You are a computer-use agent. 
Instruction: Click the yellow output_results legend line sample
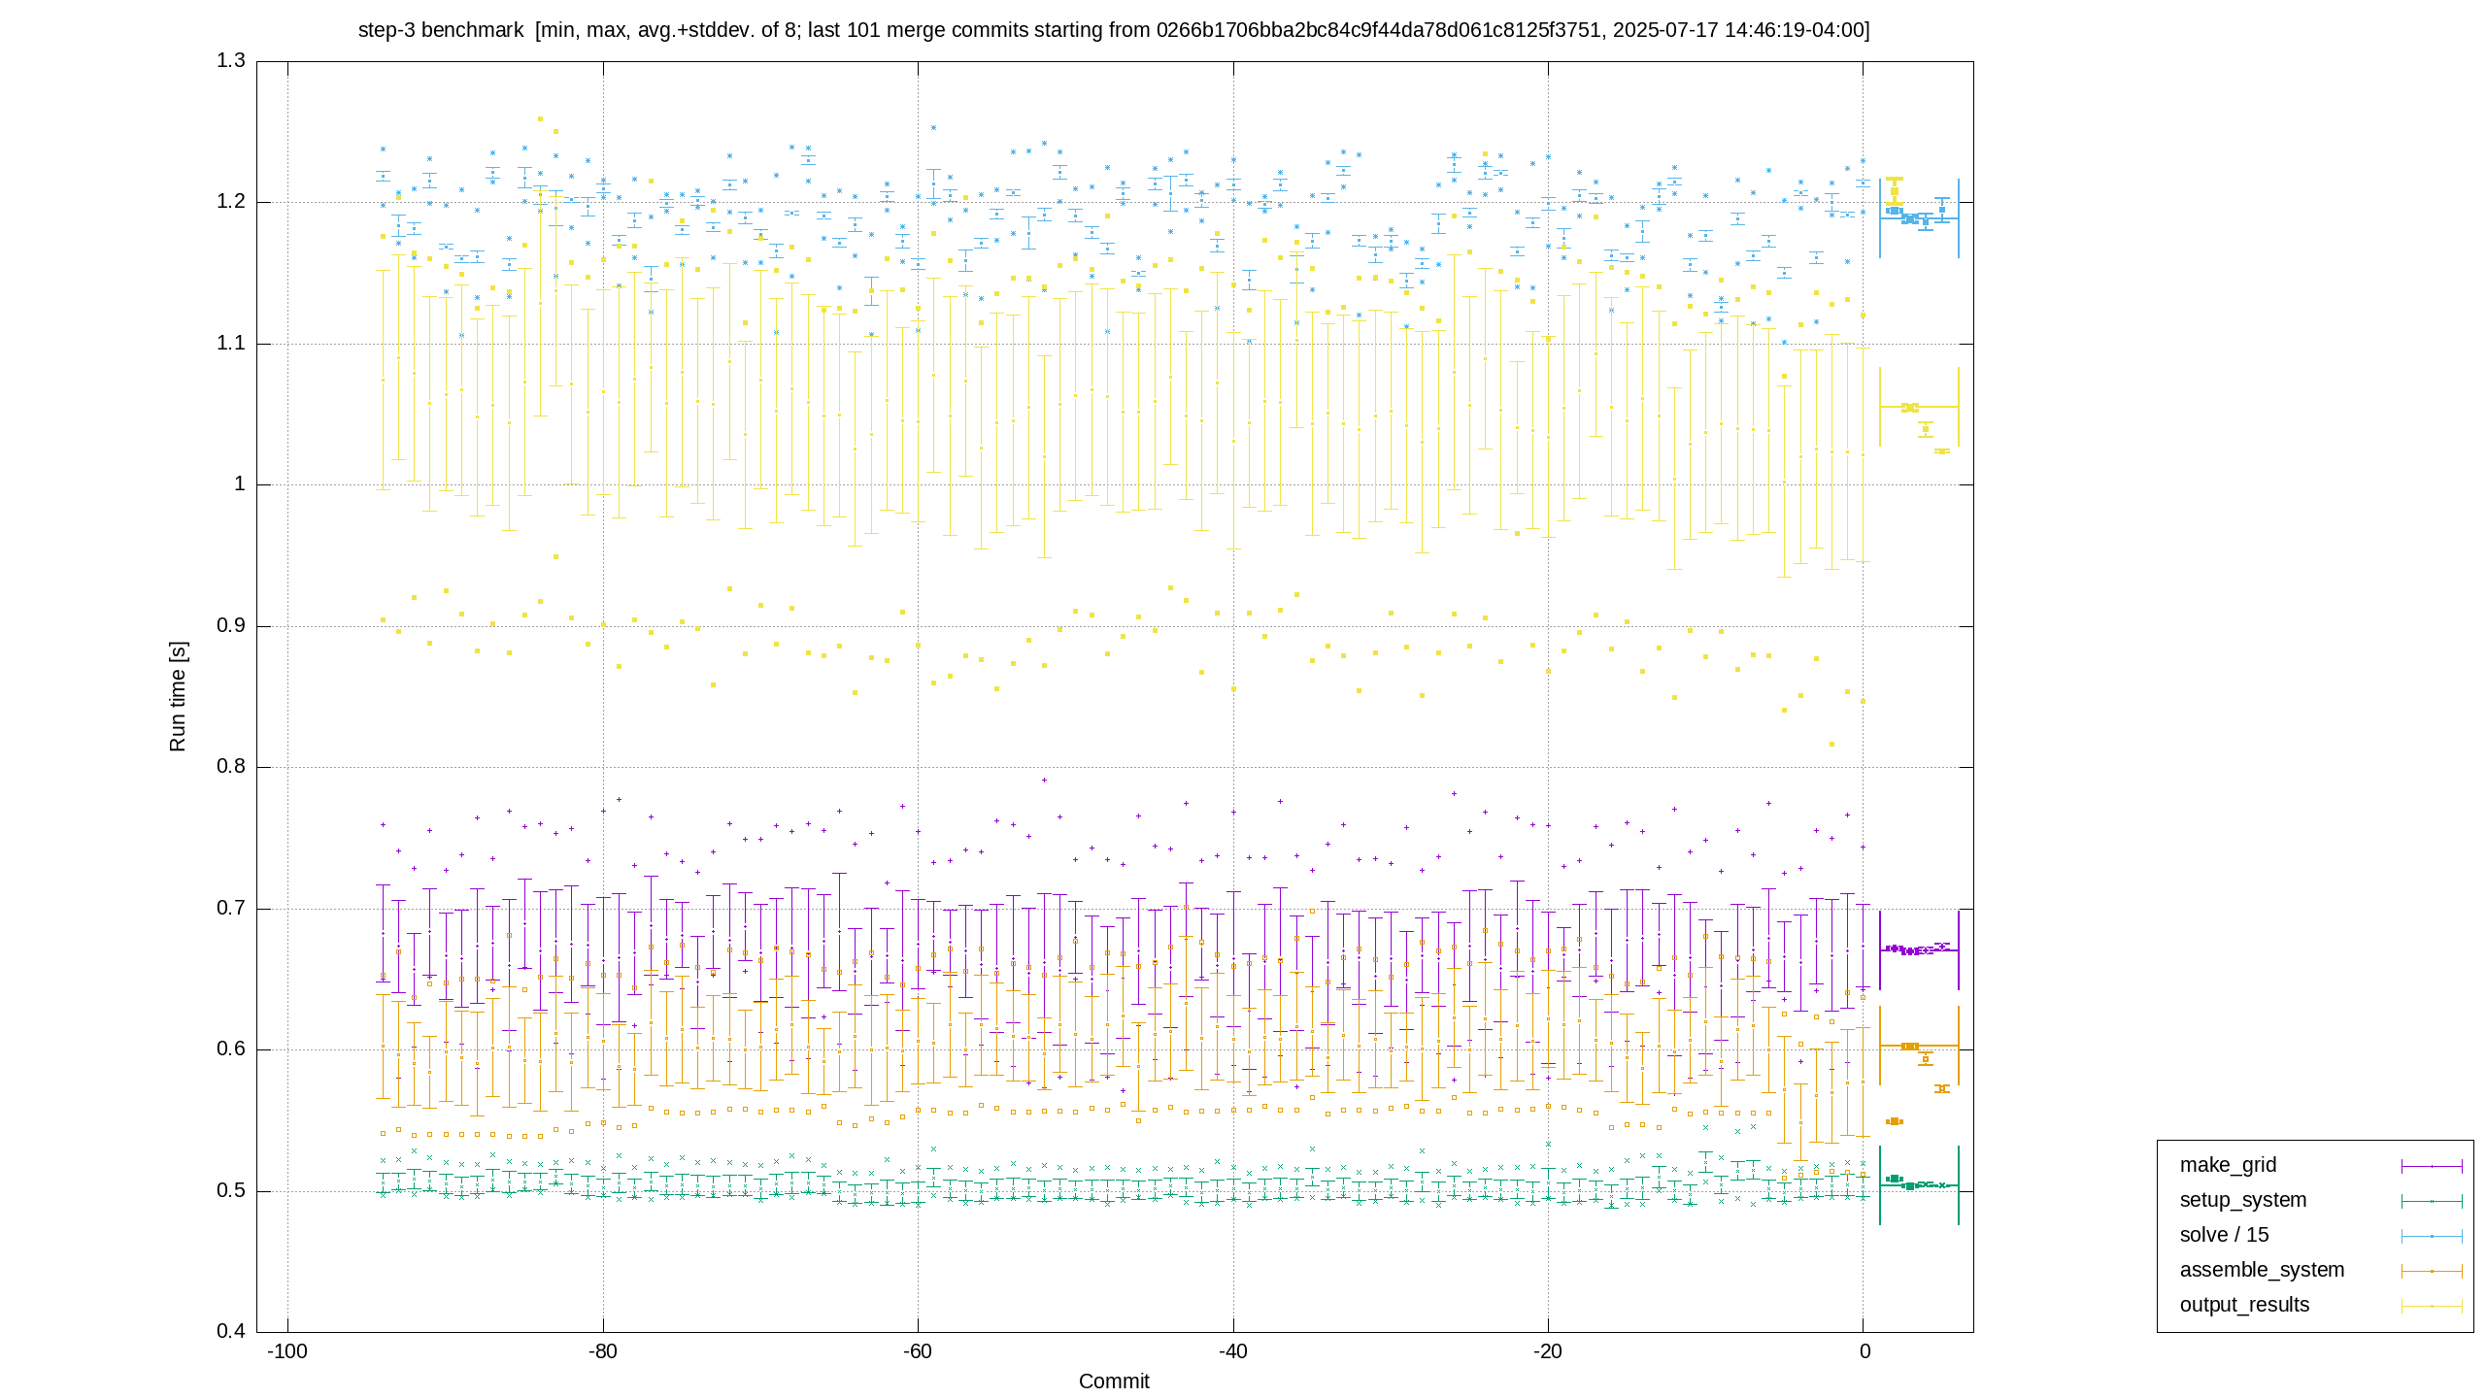coord(2432,1306)
